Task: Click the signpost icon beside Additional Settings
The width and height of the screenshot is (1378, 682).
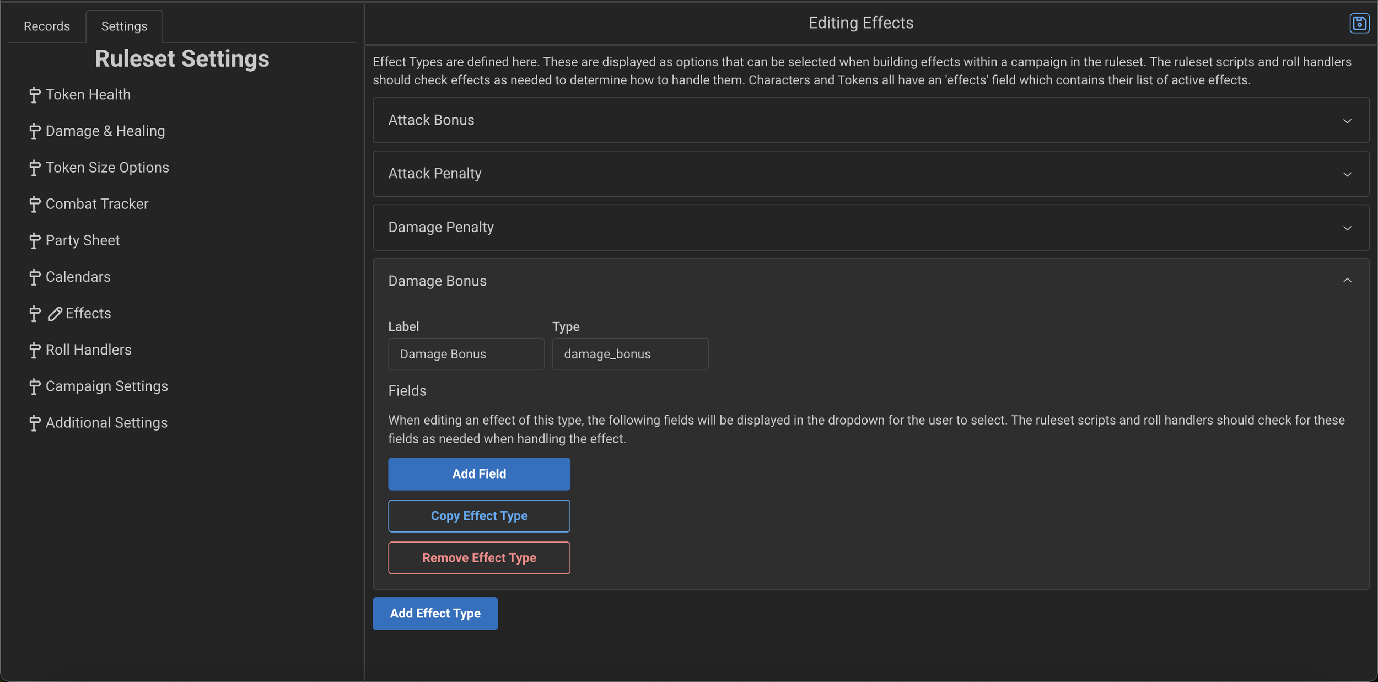Action: pos(34,422)
